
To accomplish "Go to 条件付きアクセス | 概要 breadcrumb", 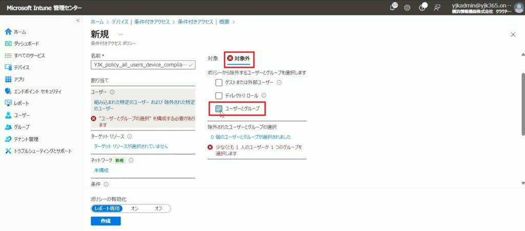I will tap(204, 22).
